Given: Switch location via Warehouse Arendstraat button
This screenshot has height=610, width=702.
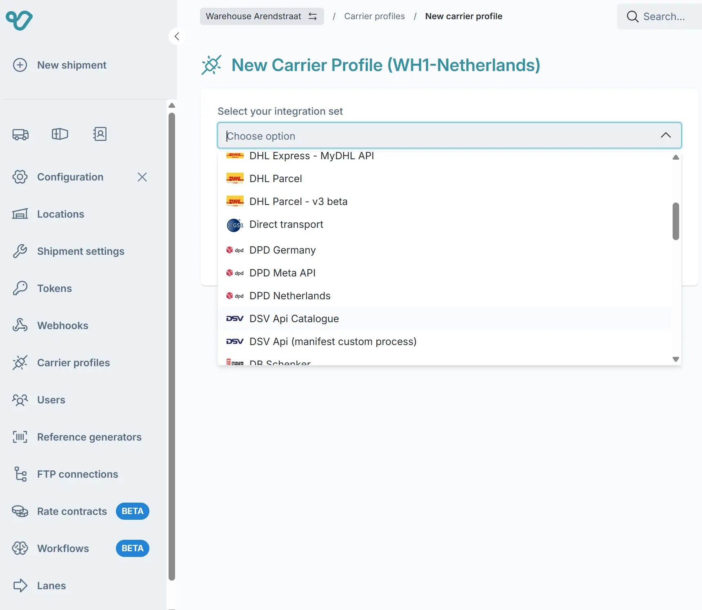Looking at the screenshot, I should pos(262,16).
